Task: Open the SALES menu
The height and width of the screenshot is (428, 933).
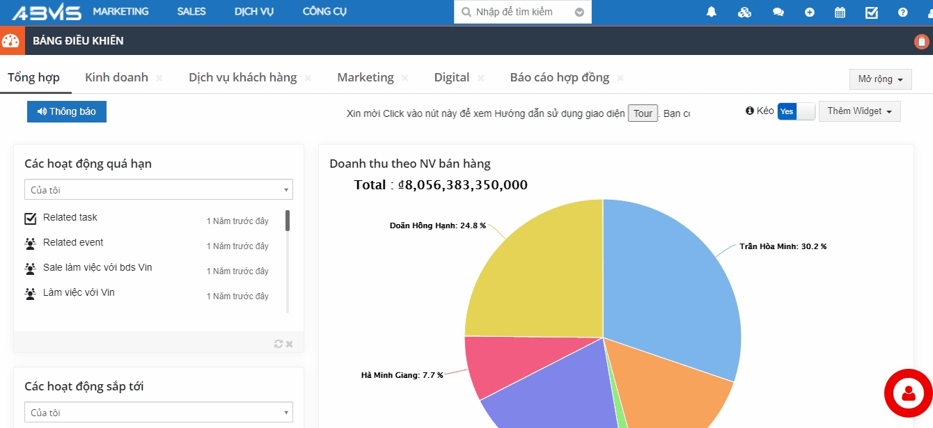Action: click(191, 12)
